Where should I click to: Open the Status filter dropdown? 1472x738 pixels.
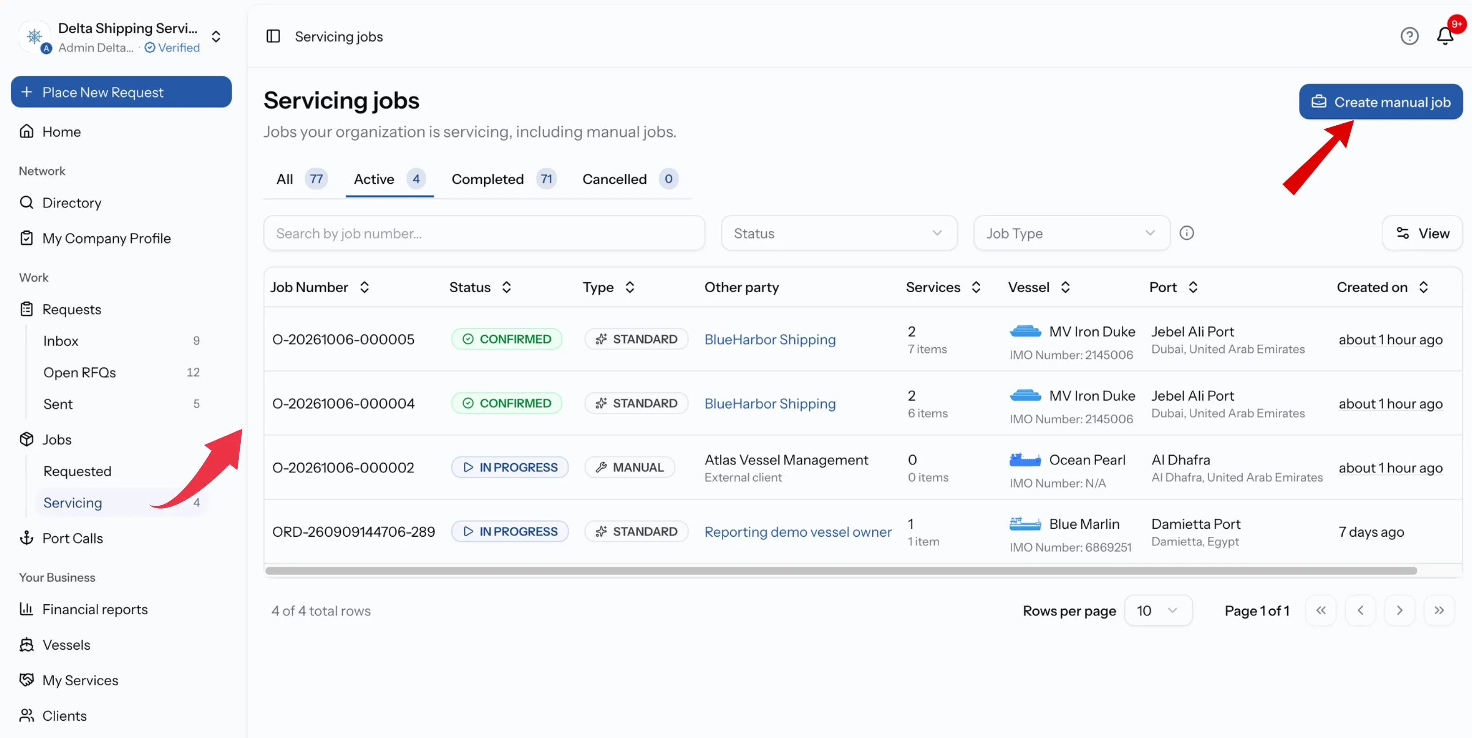839,233
